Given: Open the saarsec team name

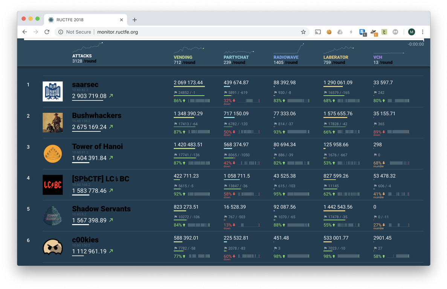Looking at the screenshot, I should pos(85,84).
